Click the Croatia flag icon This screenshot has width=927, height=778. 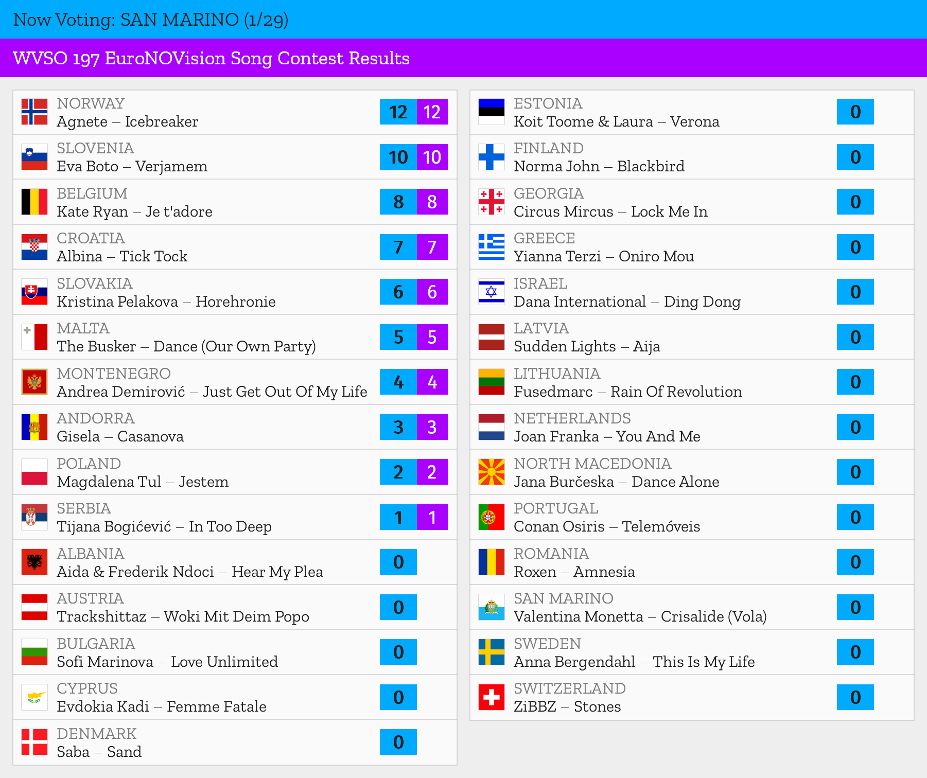(34, 247)
